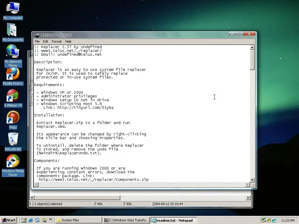Click the taskbar clock showing 11:23 PM

tap(288, 220)
